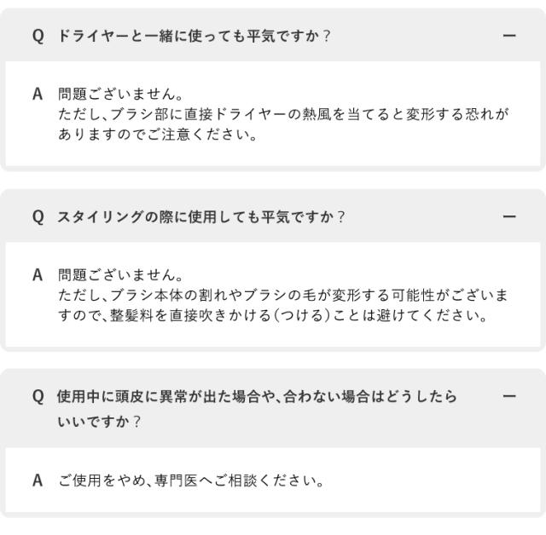Click the A mark of the dryer answer
This screenshot has width=546, height=535.
point(38,95)
